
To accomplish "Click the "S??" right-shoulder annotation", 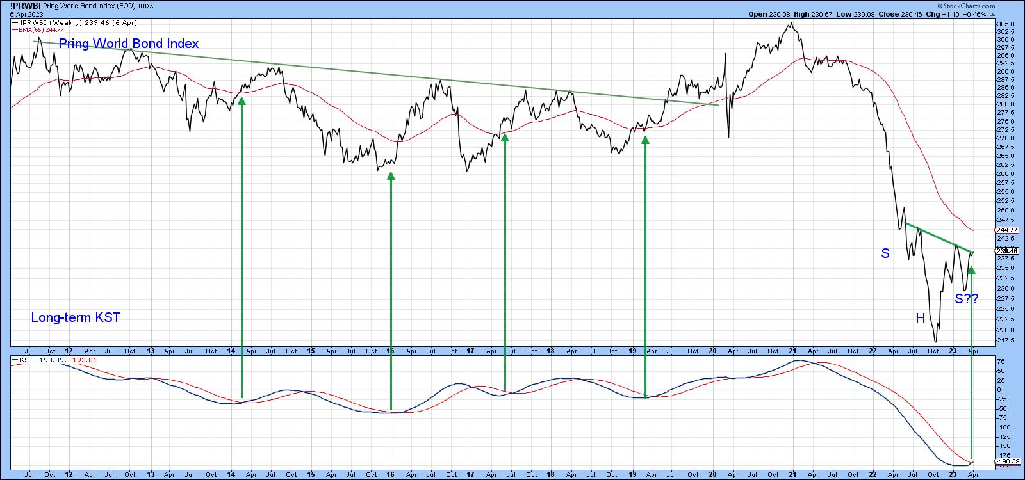I will 967,298.
